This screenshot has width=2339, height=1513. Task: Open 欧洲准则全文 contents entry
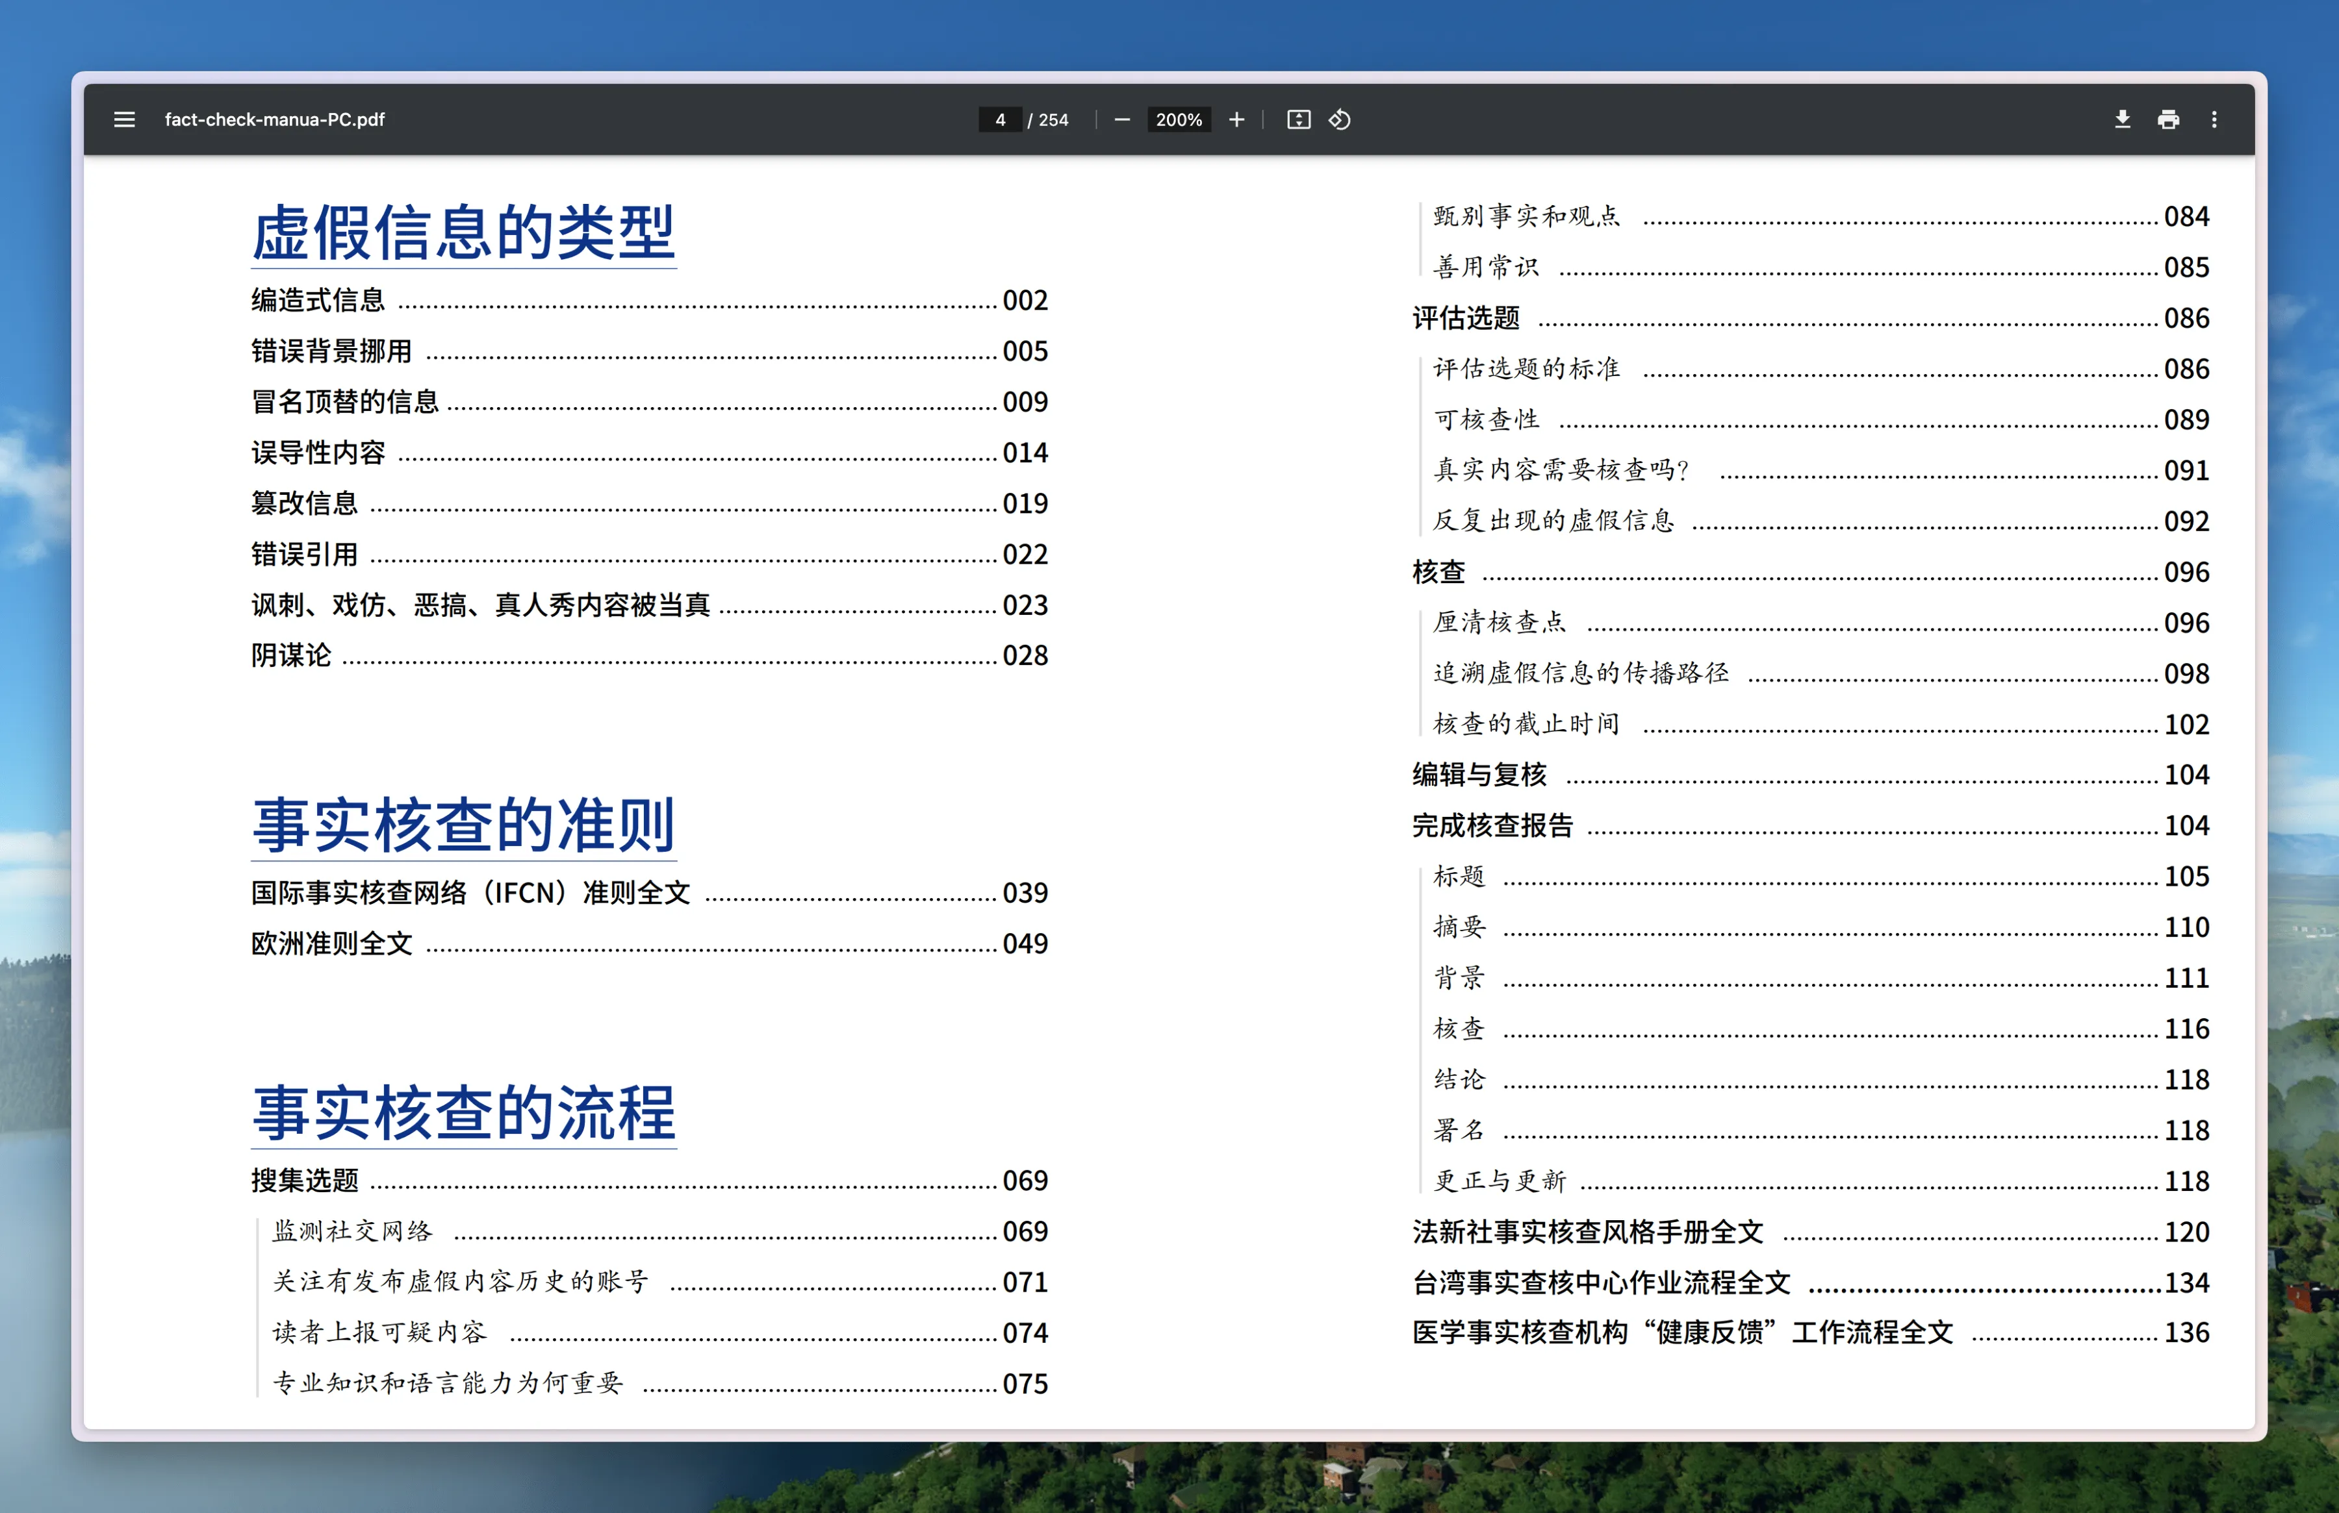click(x=331, y=943)
